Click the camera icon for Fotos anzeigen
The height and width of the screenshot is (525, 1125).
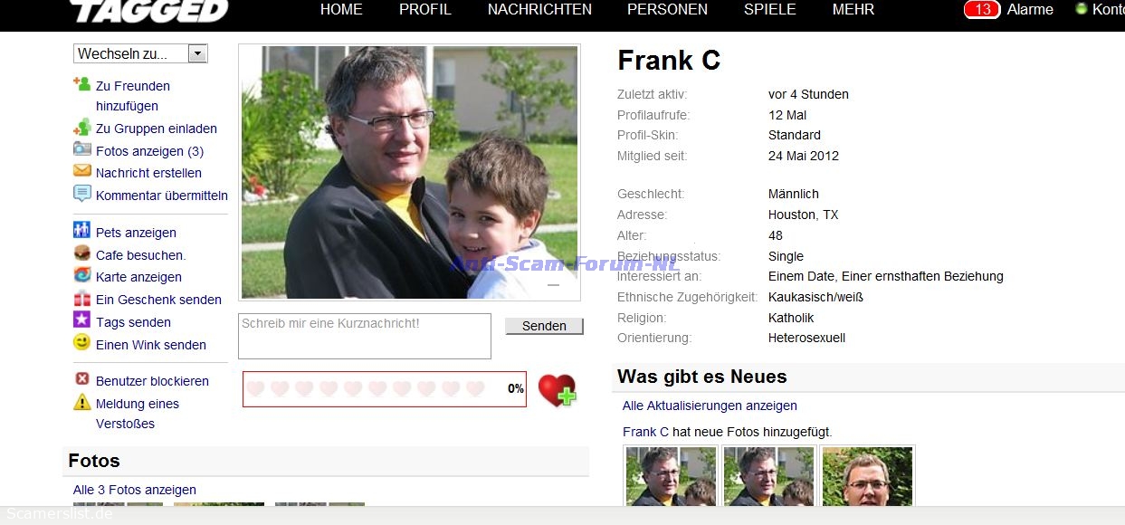click(81, 149)
